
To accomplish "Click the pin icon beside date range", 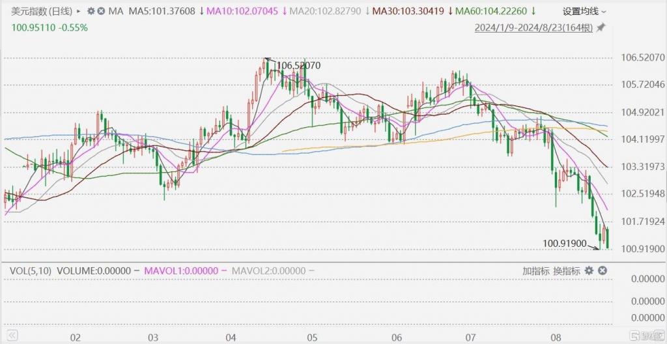I will 601,27.
